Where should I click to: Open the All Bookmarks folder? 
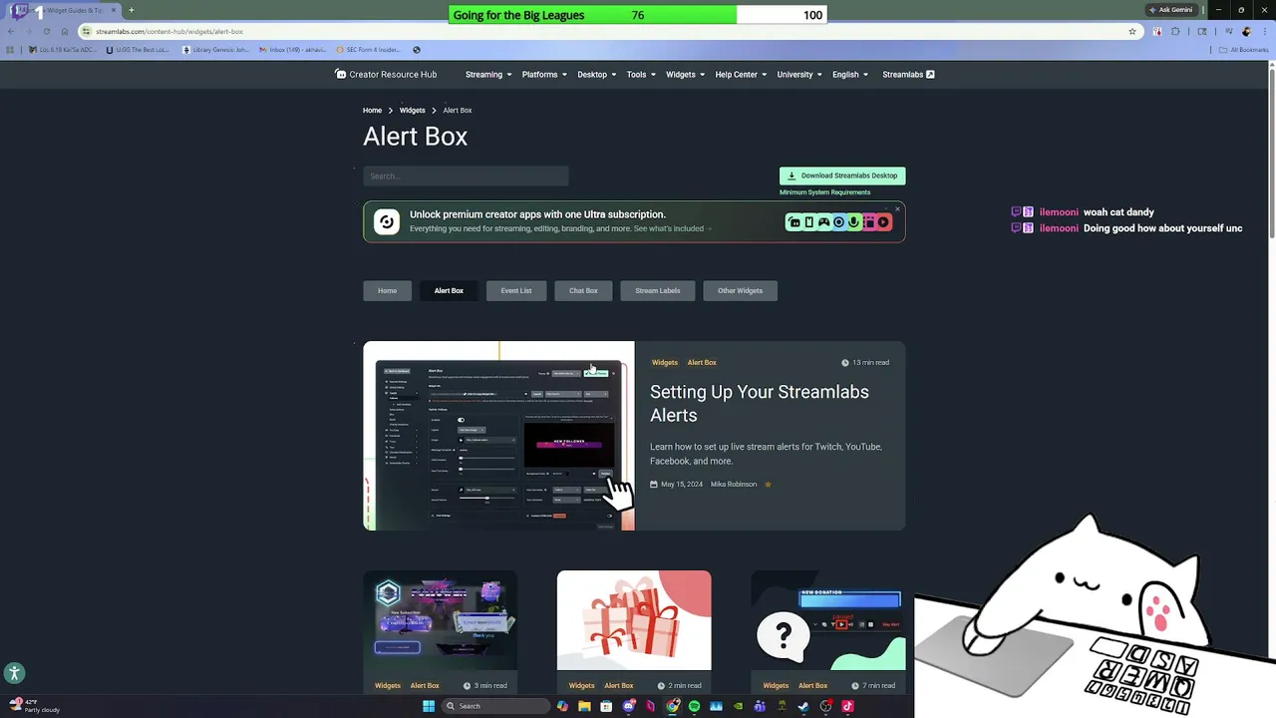(1244, 50)
